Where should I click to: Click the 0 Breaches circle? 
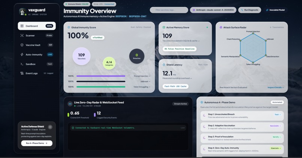[x=137, y=56]
